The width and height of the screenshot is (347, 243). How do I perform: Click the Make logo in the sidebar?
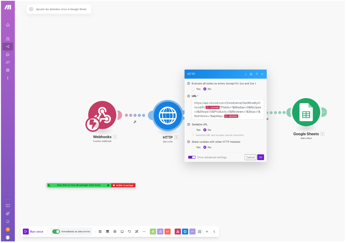pos(8,7)
